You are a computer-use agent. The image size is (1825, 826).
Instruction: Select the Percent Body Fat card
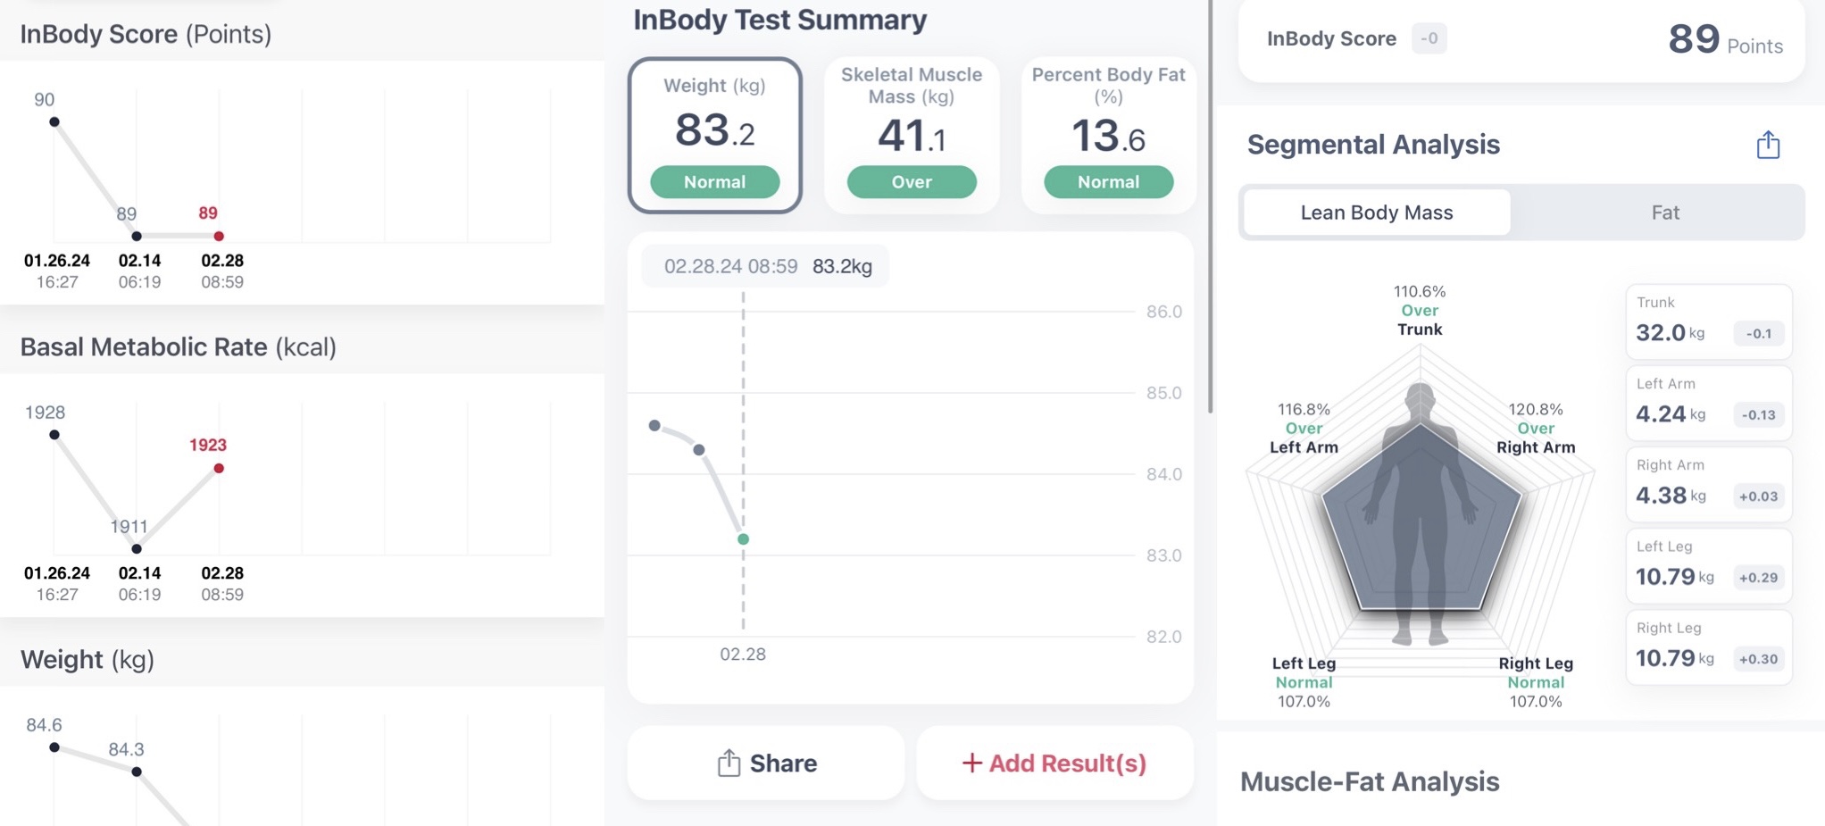click(x=1107, y=134)
